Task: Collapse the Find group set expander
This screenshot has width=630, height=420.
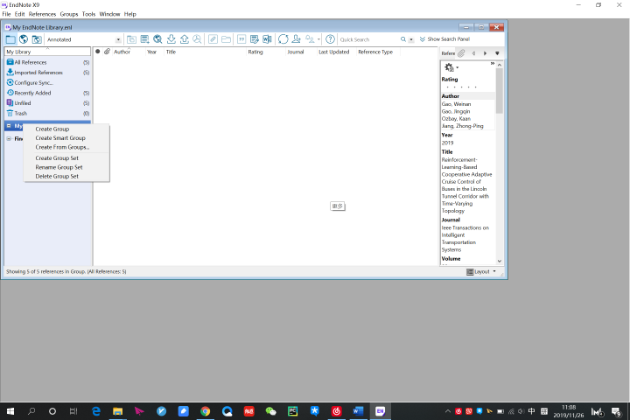Action: [9, 138]
